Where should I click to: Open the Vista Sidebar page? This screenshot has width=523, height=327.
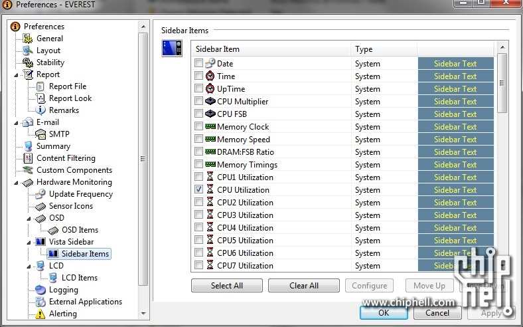71,242
